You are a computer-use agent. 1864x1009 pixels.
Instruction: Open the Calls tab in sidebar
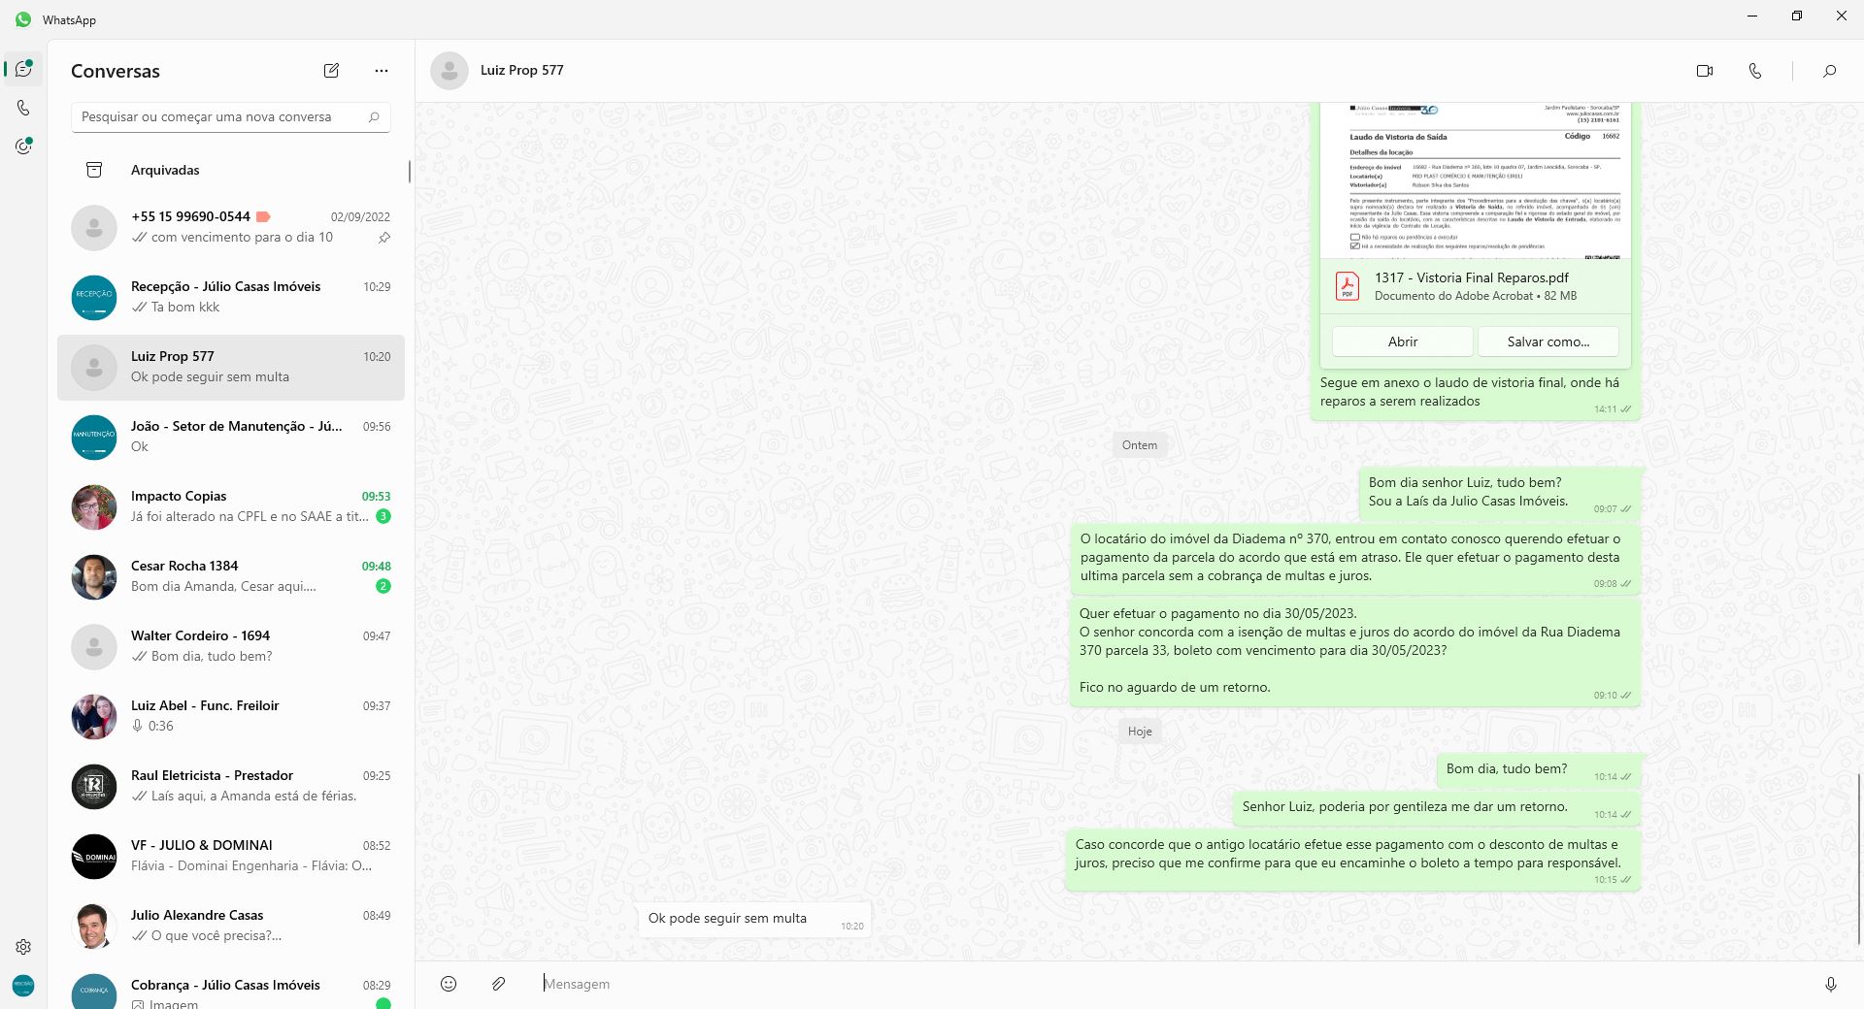pos(23,108)
